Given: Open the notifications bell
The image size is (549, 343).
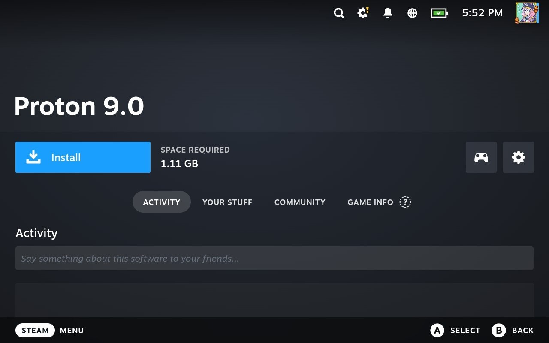Looking at the screenshot, I should [388, 13].
